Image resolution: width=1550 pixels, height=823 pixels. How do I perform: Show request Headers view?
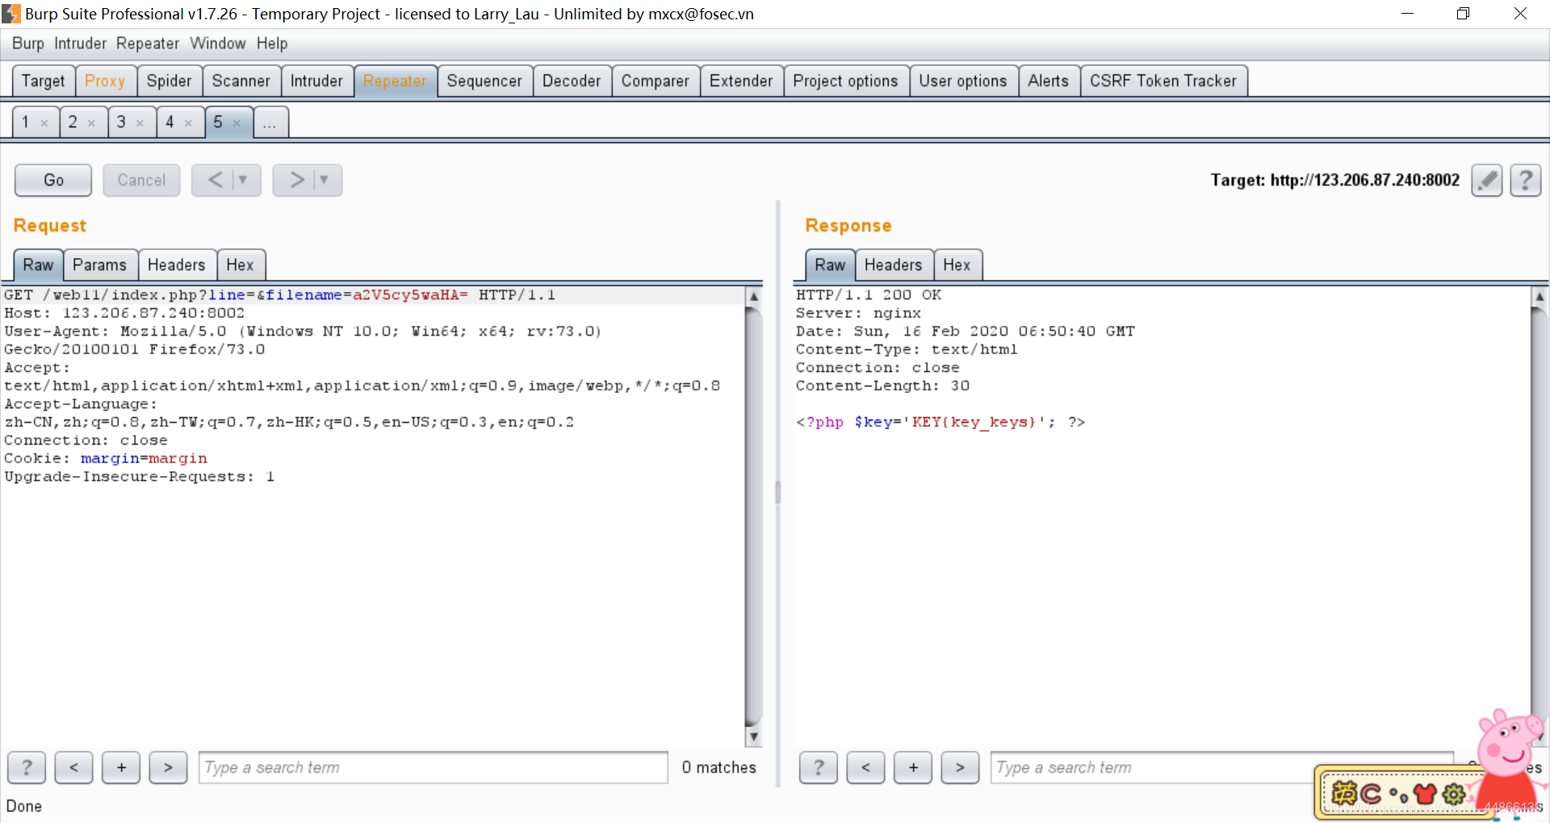(x=176, y=265)
